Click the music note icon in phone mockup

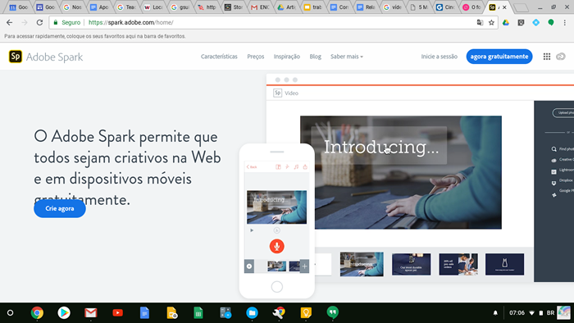coord(296,166)
